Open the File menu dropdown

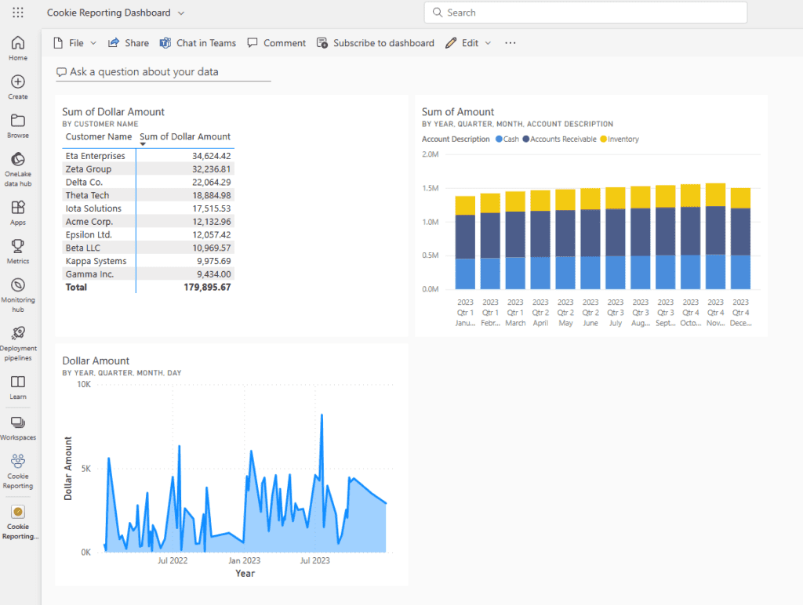point(75,43)
